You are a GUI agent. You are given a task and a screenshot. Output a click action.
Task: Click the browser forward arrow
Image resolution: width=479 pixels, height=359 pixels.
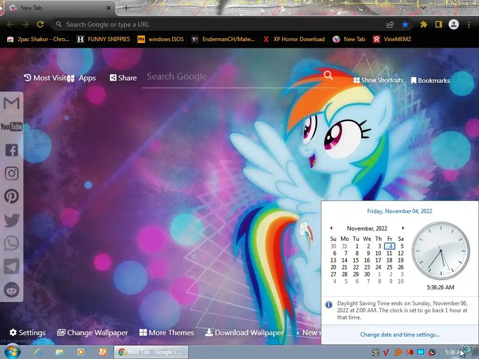25,24
